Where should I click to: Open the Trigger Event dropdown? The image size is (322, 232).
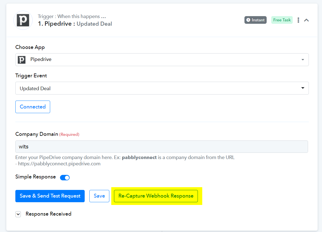tap(162, 88)
